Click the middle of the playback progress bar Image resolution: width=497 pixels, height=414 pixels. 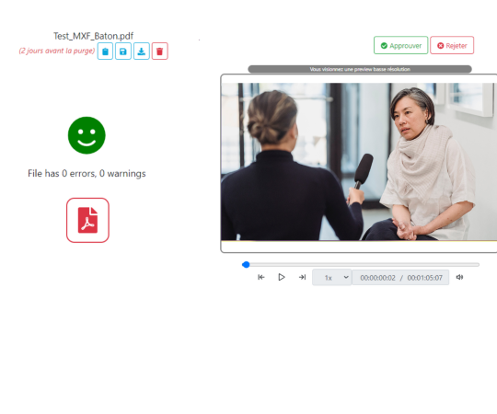coord(361,264)
